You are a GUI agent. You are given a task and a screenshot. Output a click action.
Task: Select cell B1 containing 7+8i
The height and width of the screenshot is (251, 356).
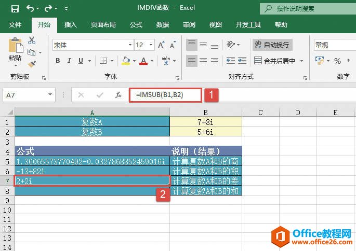(206, 122)
